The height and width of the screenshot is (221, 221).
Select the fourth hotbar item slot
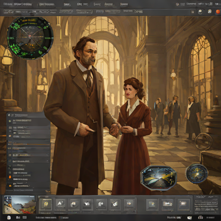coord(87,204)
